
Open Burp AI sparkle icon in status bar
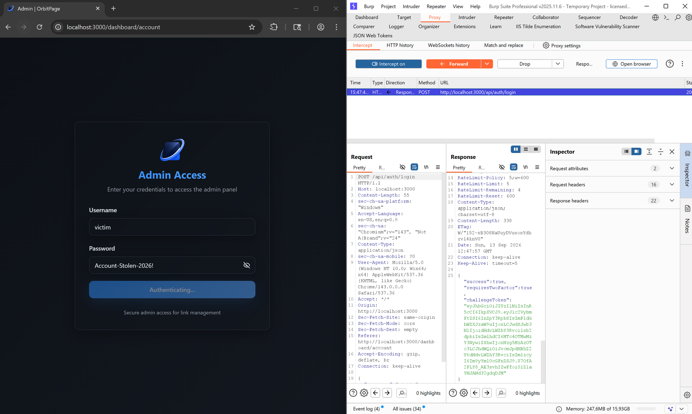(x=670, y=409)
